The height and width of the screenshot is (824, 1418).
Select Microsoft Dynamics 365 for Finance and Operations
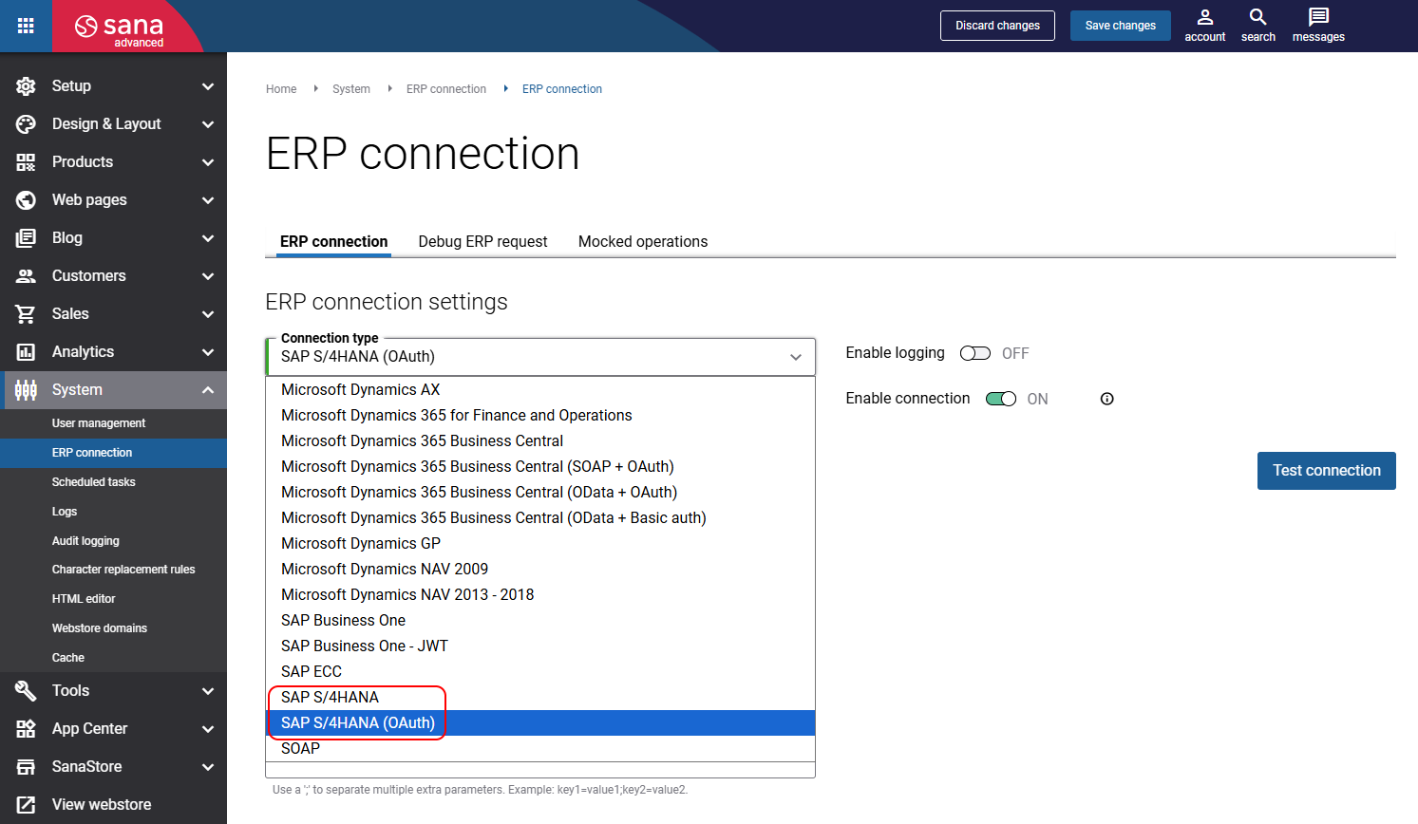coord(540,415)
